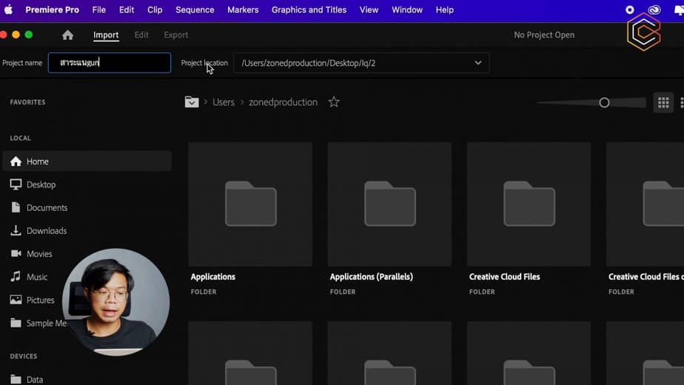Click the Applications (Parallels) name label

(x=371, y=277)
